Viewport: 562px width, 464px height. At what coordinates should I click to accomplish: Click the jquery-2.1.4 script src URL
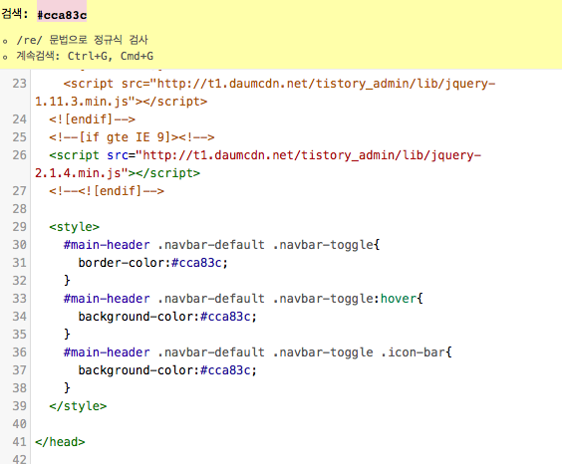click(x=258, y=164)
